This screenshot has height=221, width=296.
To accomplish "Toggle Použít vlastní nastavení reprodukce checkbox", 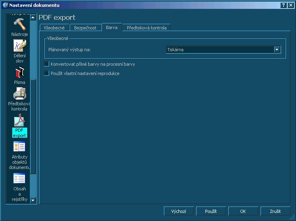I will 46,73.
